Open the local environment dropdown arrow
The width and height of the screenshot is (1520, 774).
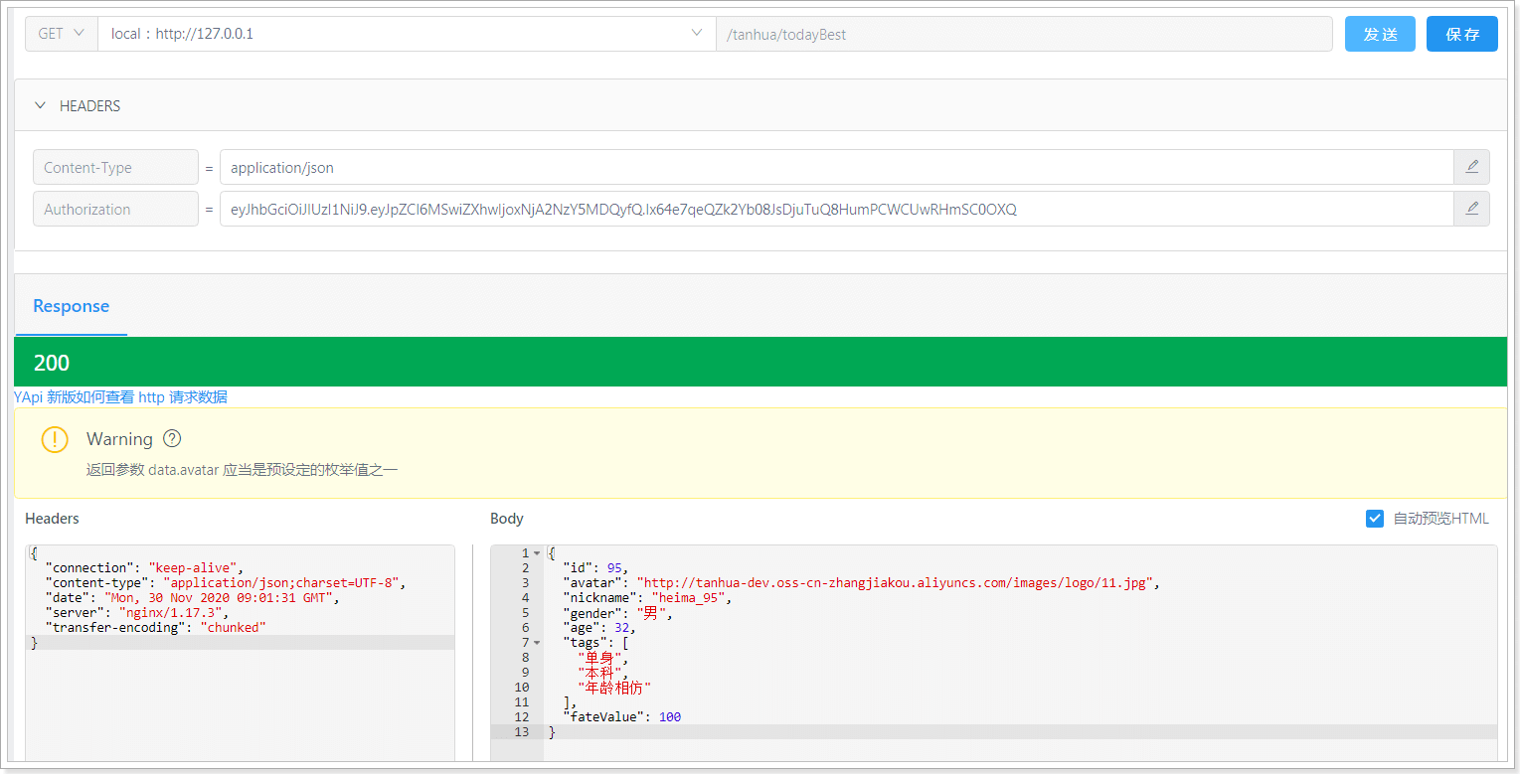[x=697, y=34]
